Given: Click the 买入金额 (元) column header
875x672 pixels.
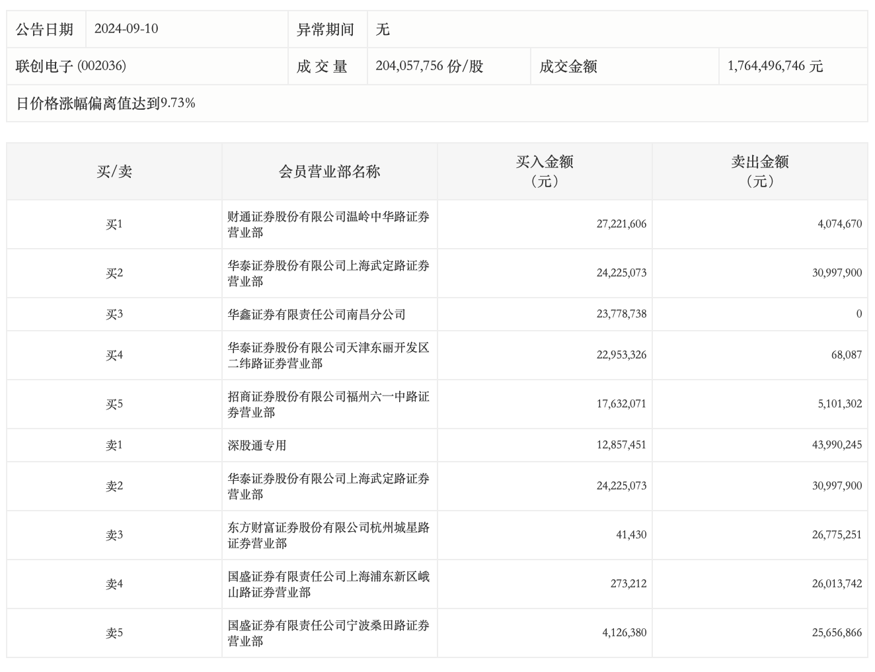Looking at the screenshot, I should pyautogui.click(x=545, y=171).
